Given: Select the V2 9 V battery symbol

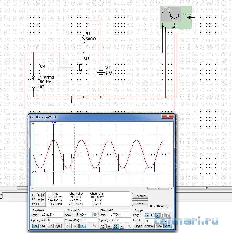Looking at the screenshot, I should click(101, 73).
